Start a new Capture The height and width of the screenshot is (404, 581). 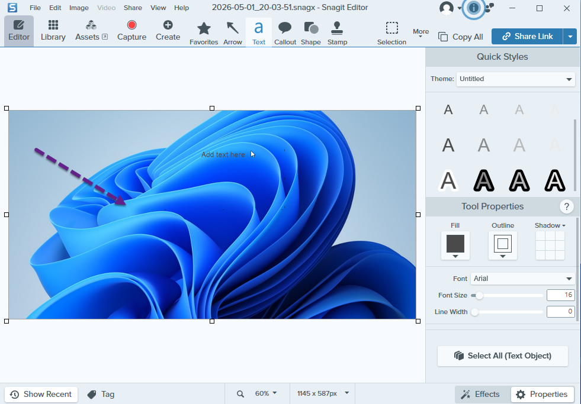click(x=131, y=31)
